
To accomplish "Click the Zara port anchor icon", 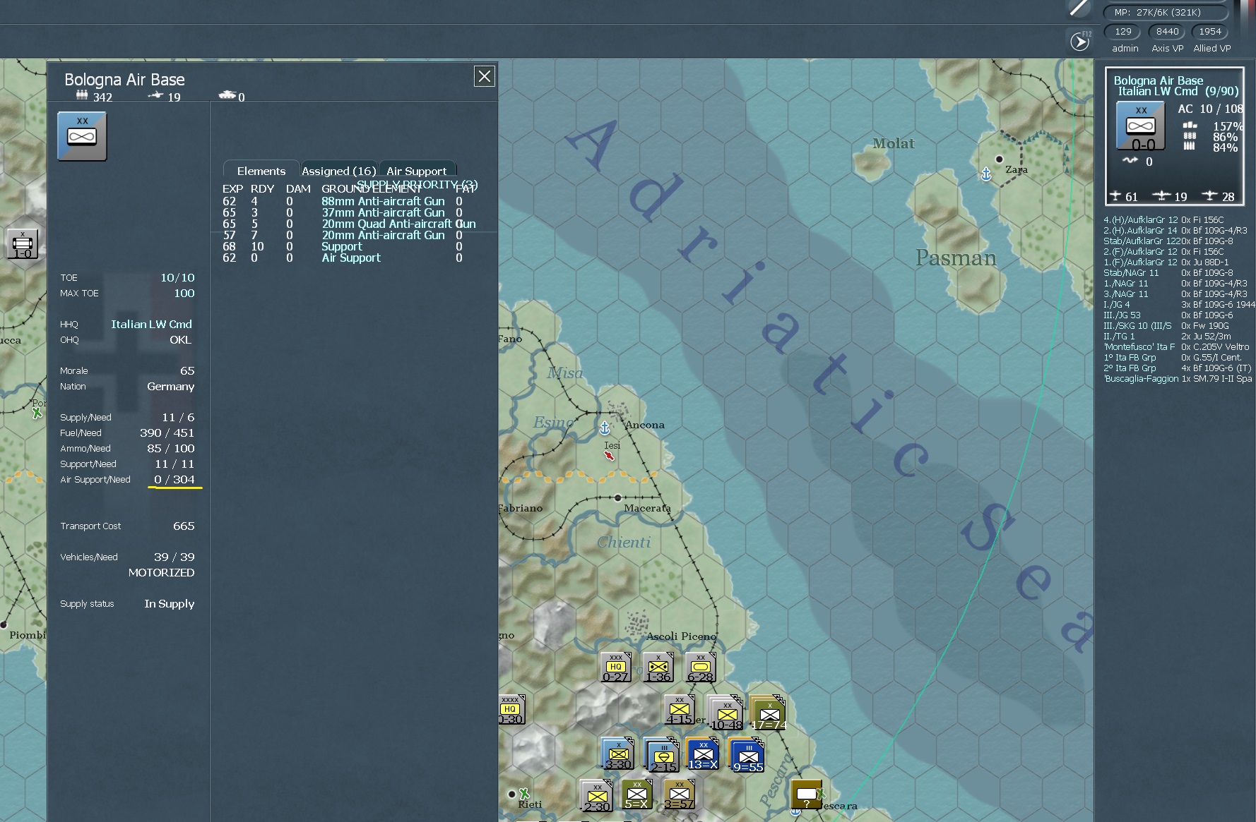I will (x=987, y=174).
